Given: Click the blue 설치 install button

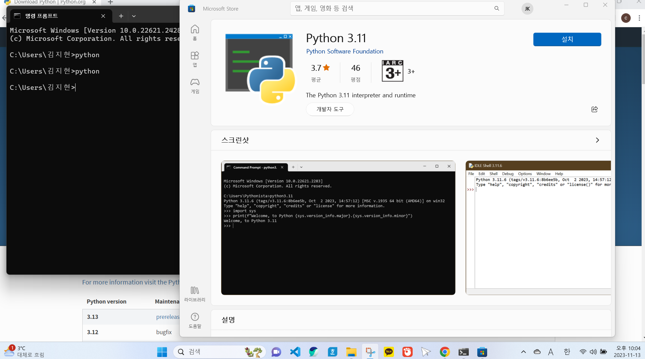Looking at the screenshot, I should point(567,39).
